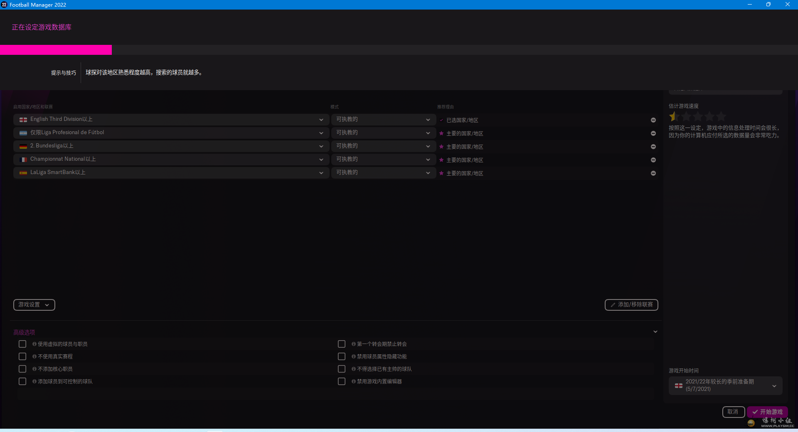
Task: Click info icon for 使用虚拟的球员与职员
Action: (x=34, y=344)
